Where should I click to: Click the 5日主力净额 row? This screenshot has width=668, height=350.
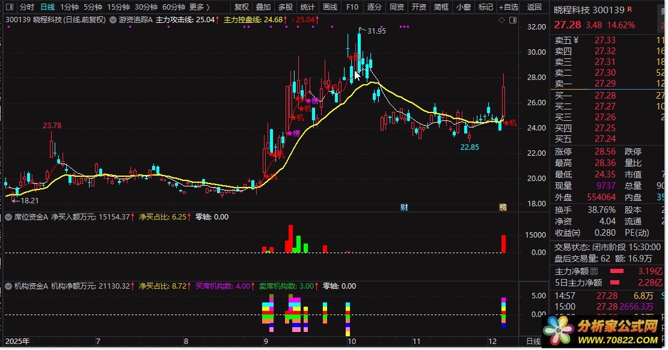click(608, 283)
